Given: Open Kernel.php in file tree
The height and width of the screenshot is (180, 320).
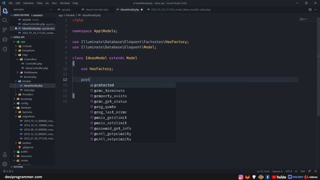Looking at the screenshot, I should point(30,77).
